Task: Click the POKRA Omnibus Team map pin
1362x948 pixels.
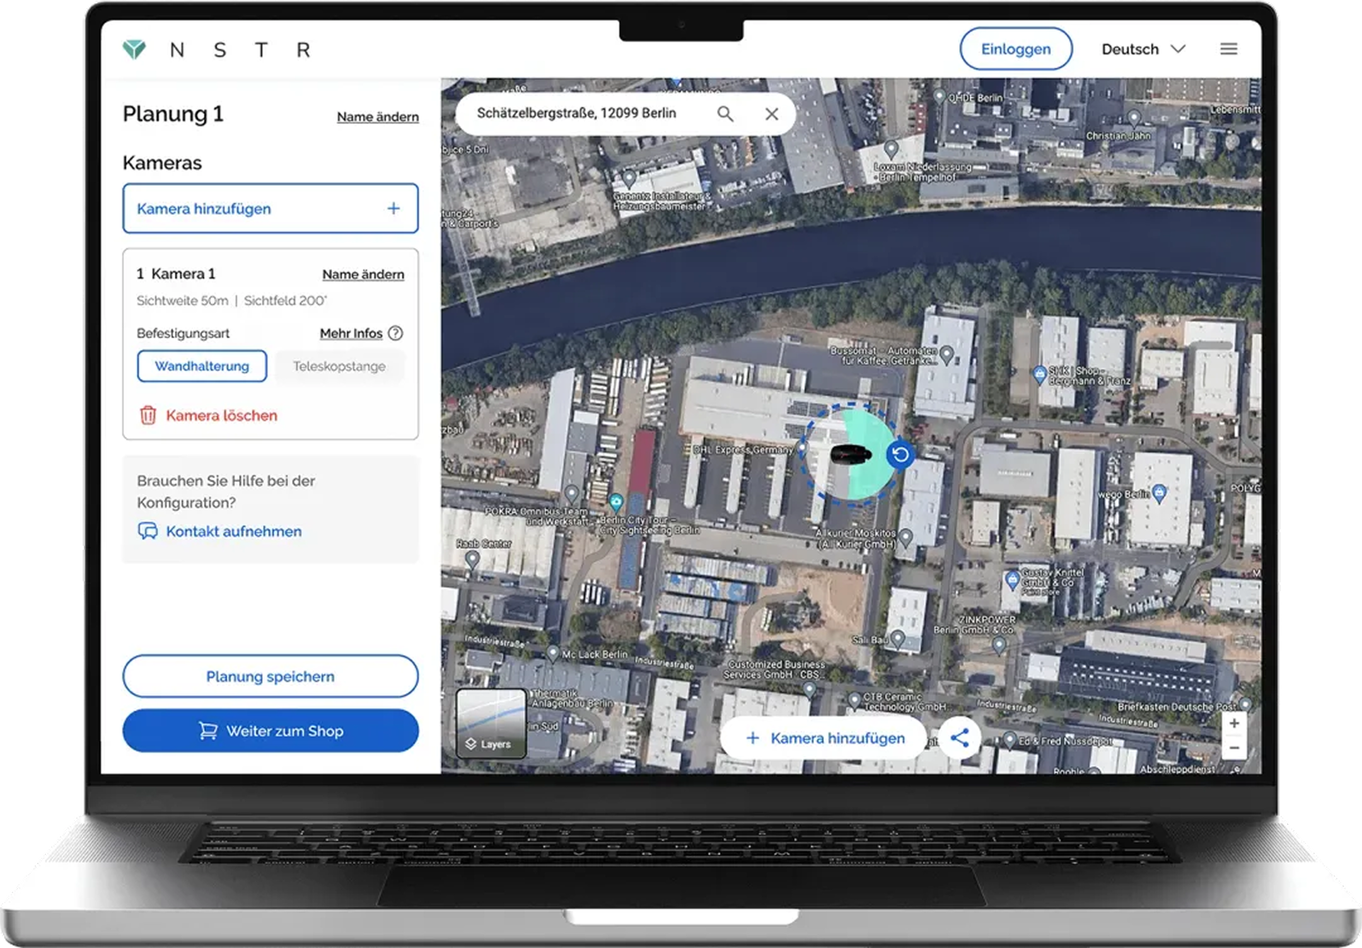Action: tap(571, 493)
